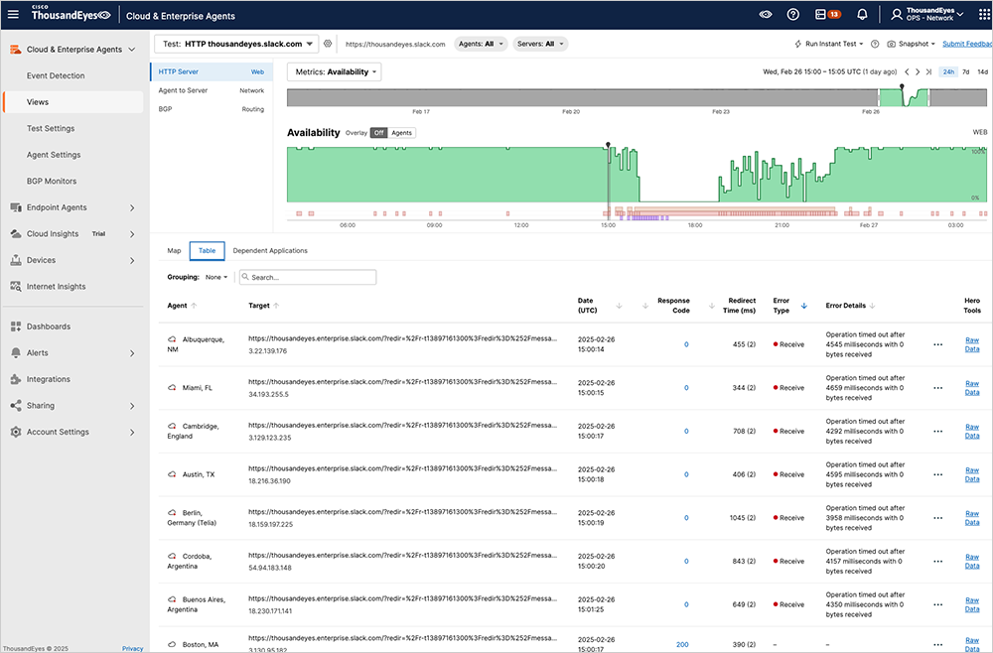Open the user account menu ThousandEyes OPS
This screenshot has width=993, height=653.
(927, 14)
